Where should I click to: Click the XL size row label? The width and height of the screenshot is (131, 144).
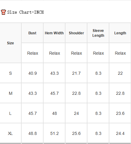tap(10, 133)
